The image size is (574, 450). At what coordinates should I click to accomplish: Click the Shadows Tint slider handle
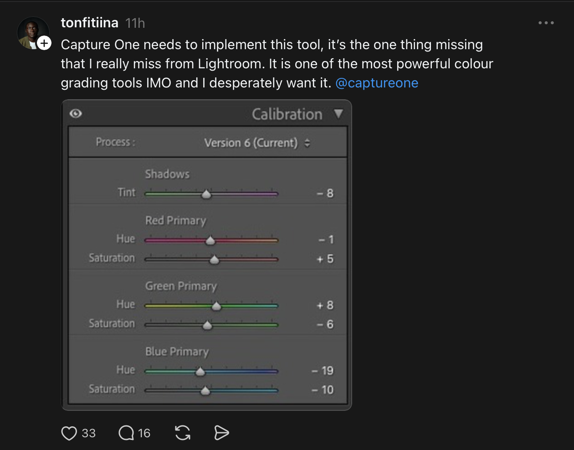click(206, 194)
